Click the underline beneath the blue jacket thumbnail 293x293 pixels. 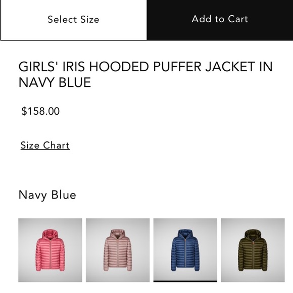tap(185, 281)
